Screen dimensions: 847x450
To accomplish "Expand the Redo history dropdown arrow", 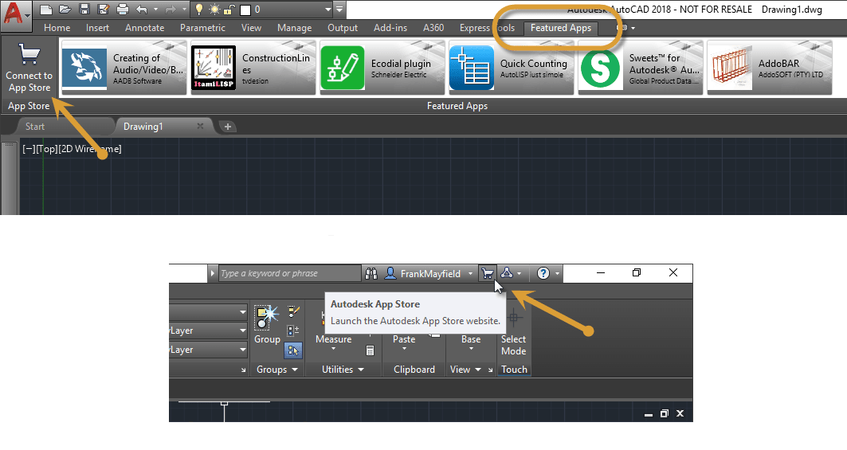I will point(183,10).
